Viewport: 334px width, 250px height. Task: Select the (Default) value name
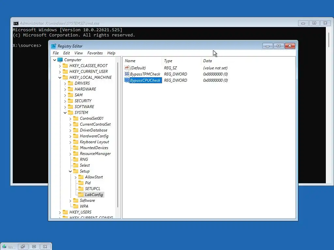coord(138,68)
